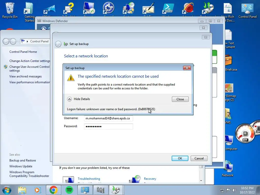
Task: Click the Username input field
Action: point(108,118)
